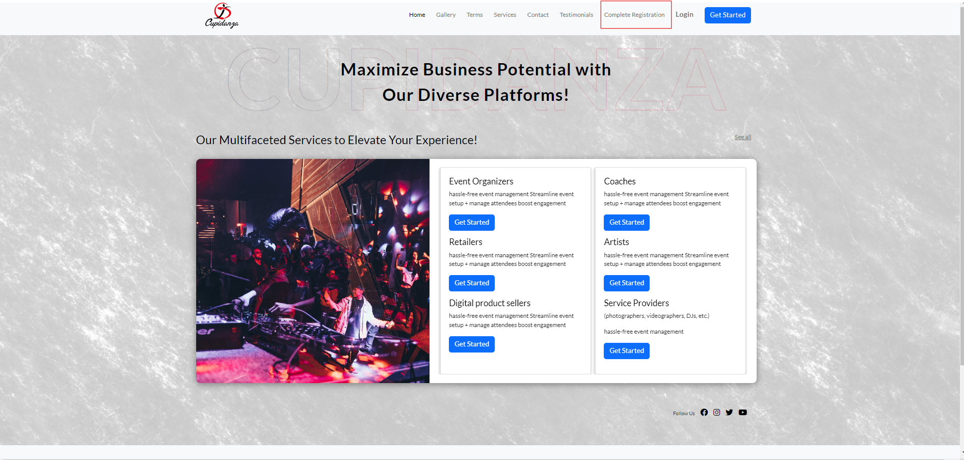Screen dimensions: 964x460
Task: Open the Gallery page
Action: (x=445, y=15)
